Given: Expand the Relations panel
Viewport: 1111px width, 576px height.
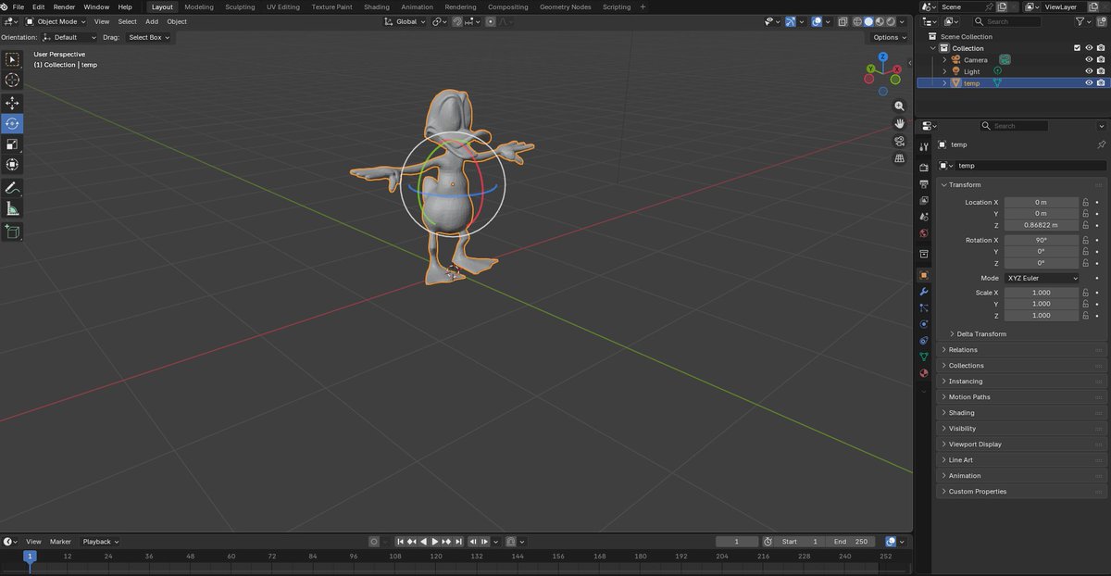Looking at the screenshot, I should (x=962, y=350).
